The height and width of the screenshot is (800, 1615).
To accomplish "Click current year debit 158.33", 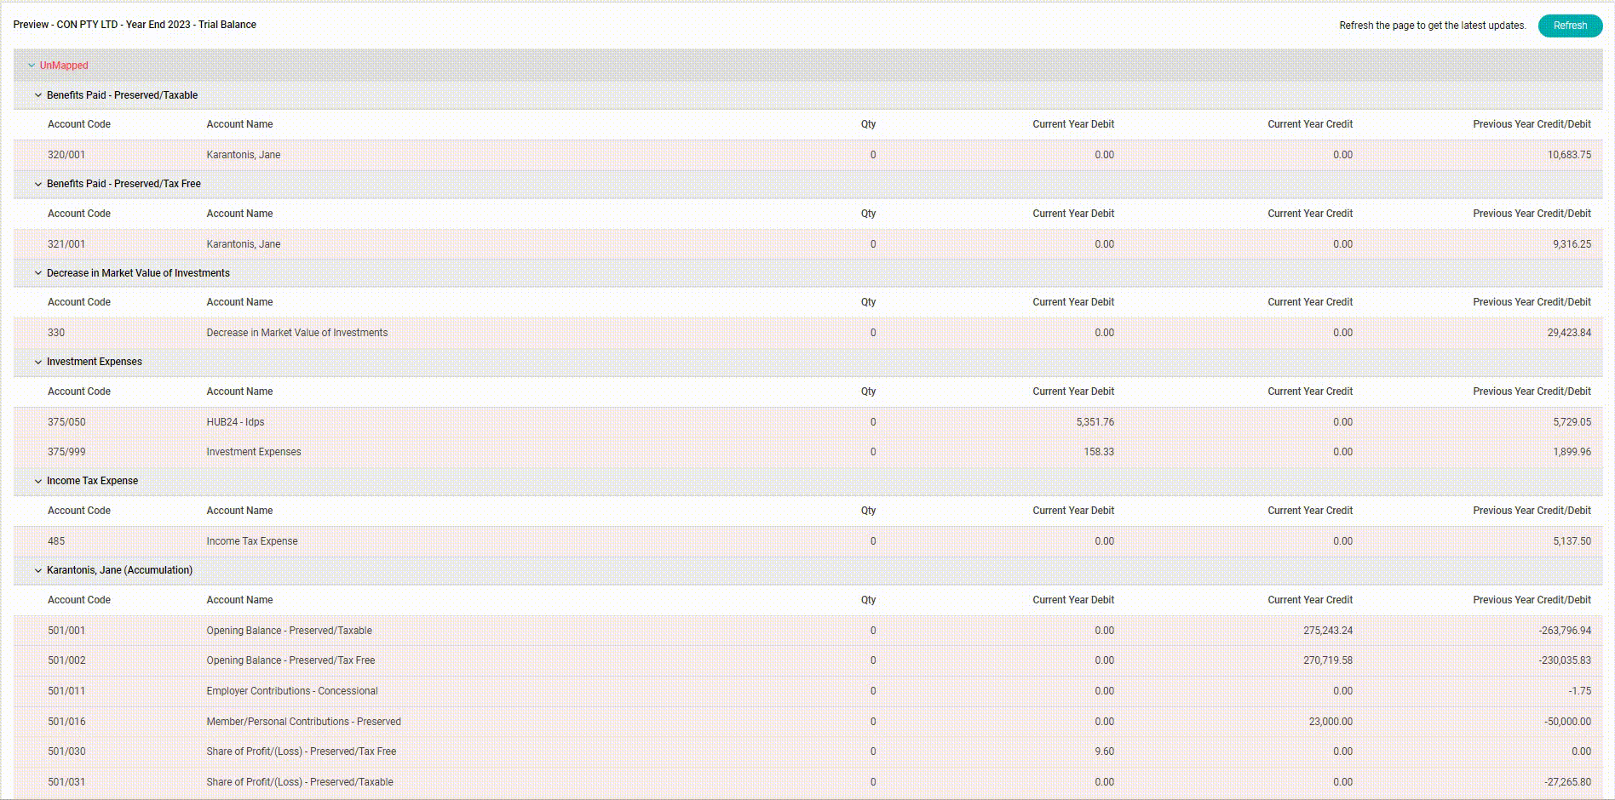I will click(1099, 452).
